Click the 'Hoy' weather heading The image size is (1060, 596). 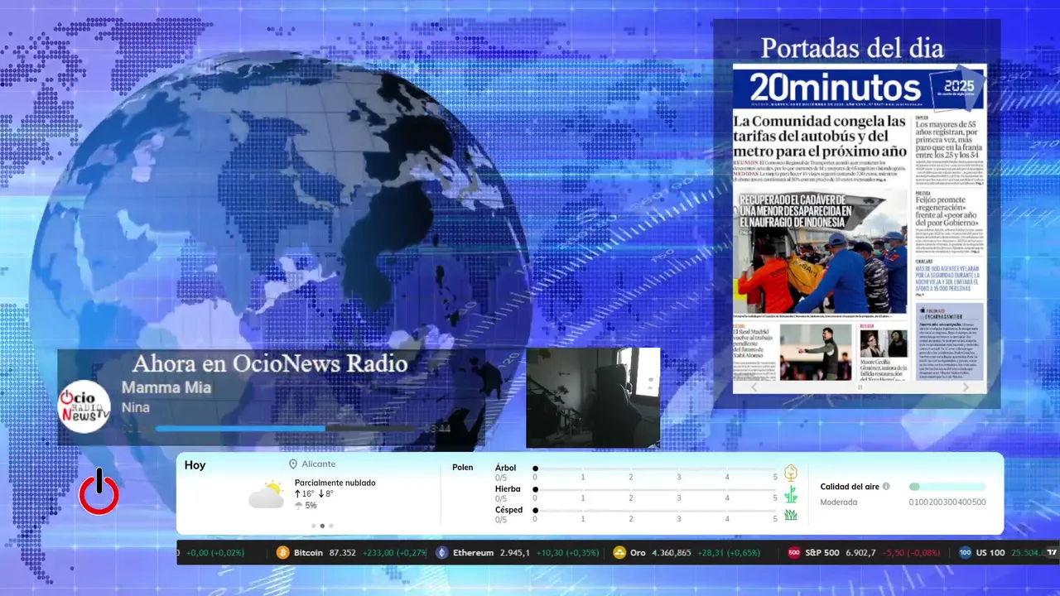click(195, 465)
